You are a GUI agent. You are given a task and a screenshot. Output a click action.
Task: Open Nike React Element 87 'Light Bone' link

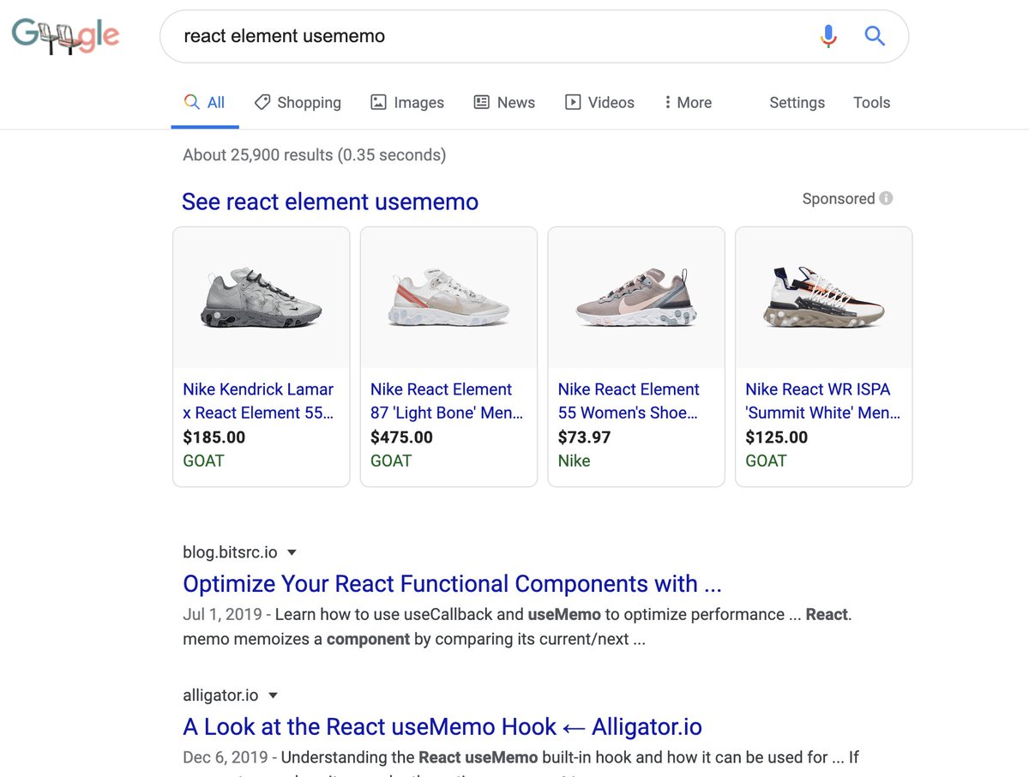pyautogui.click(x=447, y=401)
